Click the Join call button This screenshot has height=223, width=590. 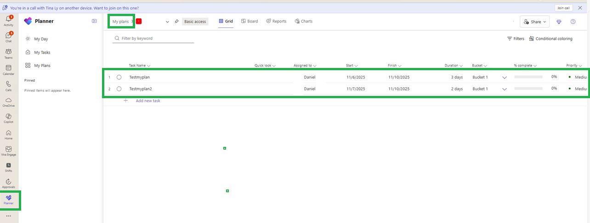tap(563, 8)
